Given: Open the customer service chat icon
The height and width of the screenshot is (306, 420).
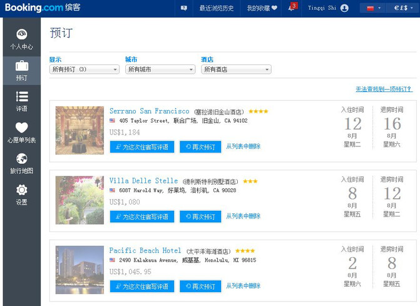Looking at the screenshot, I should point(184,8).
